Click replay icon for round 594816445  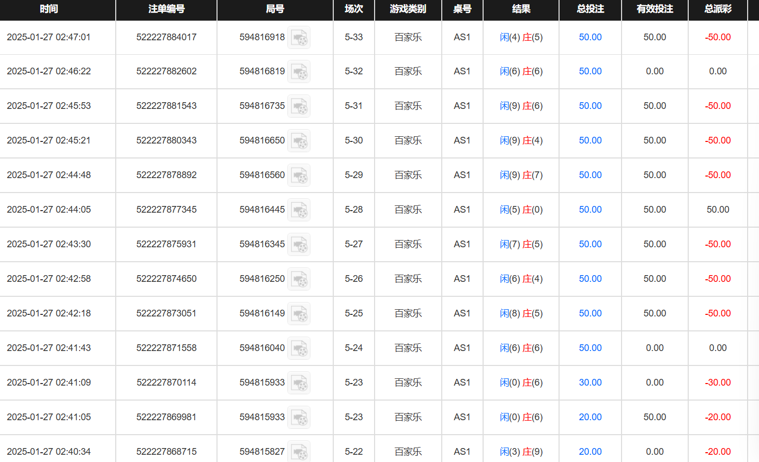click(299, 210)
